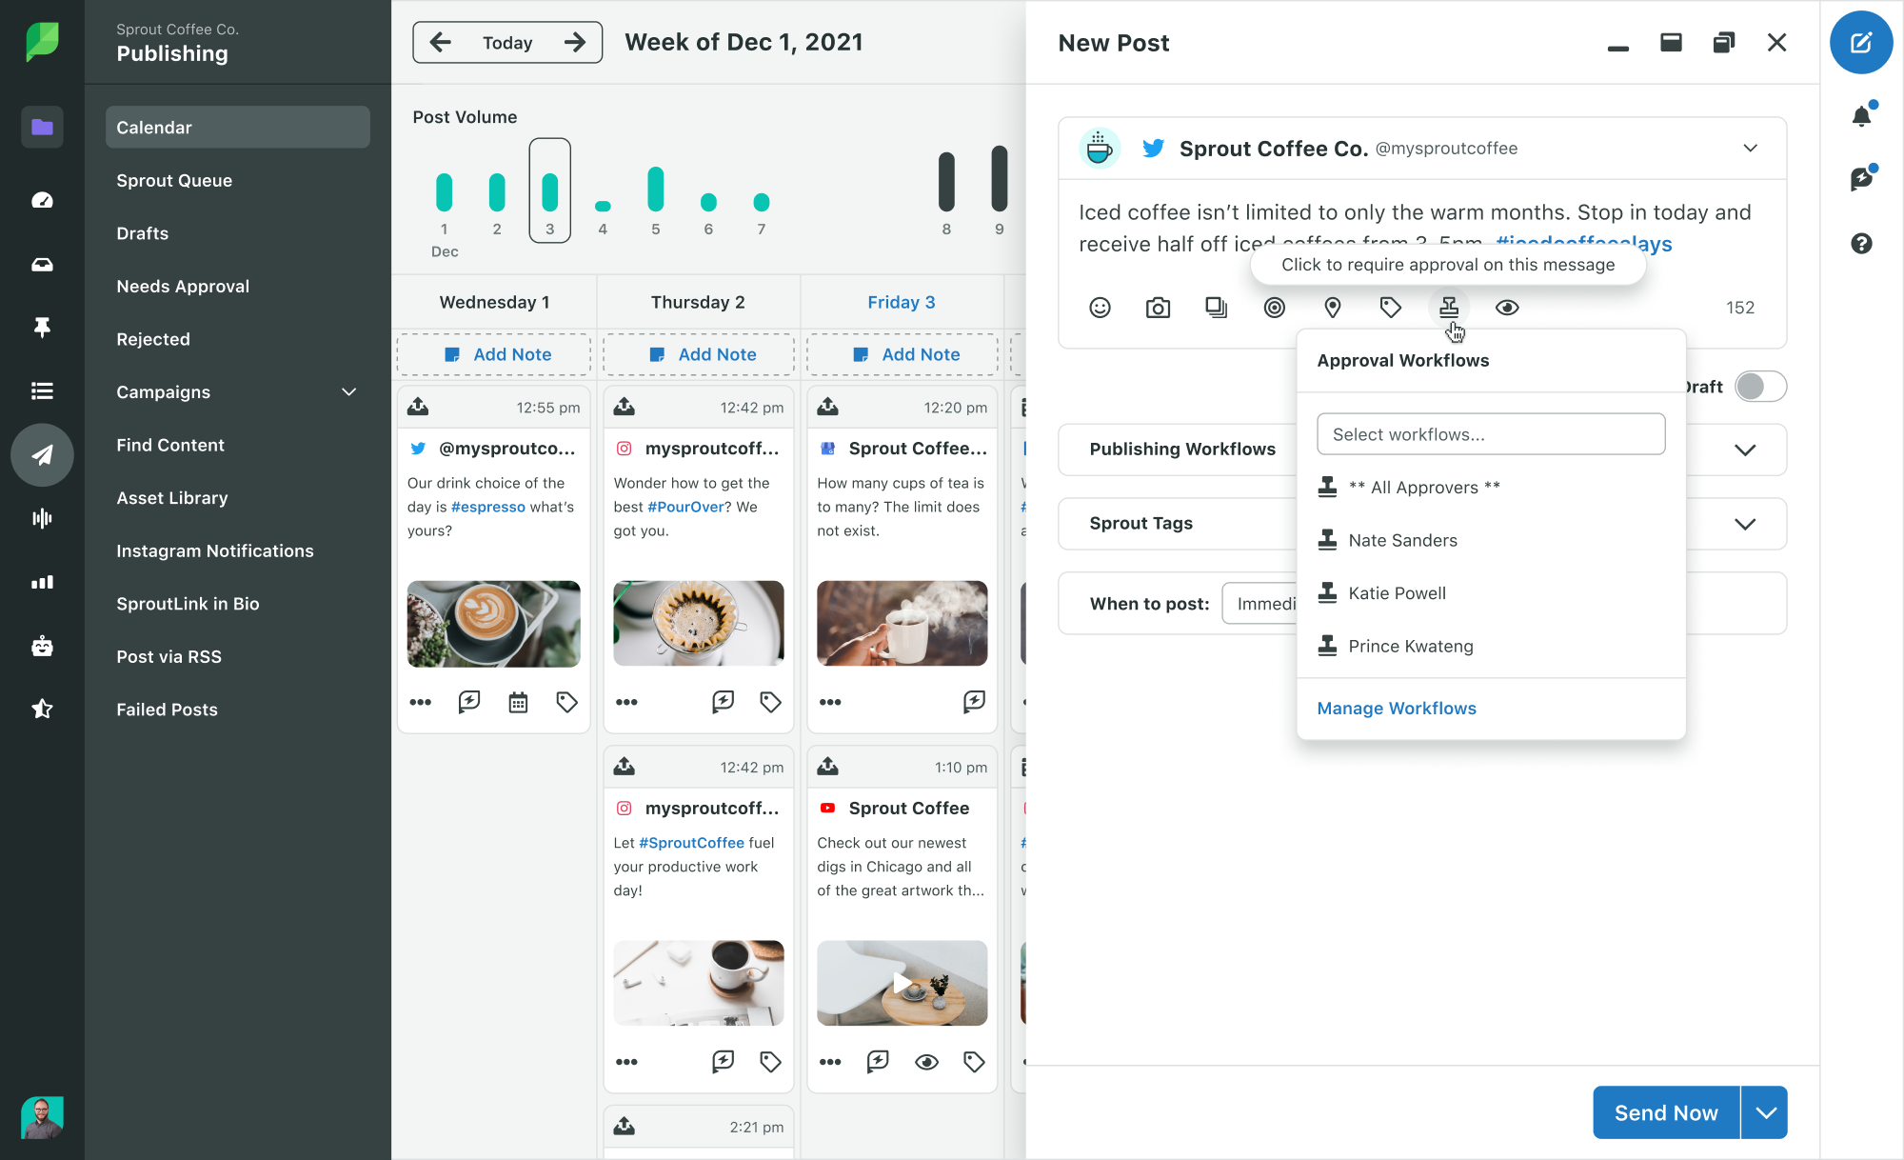1904x1160 pixels.
Task: Click Send Now button
Action: point(1665,1112)
